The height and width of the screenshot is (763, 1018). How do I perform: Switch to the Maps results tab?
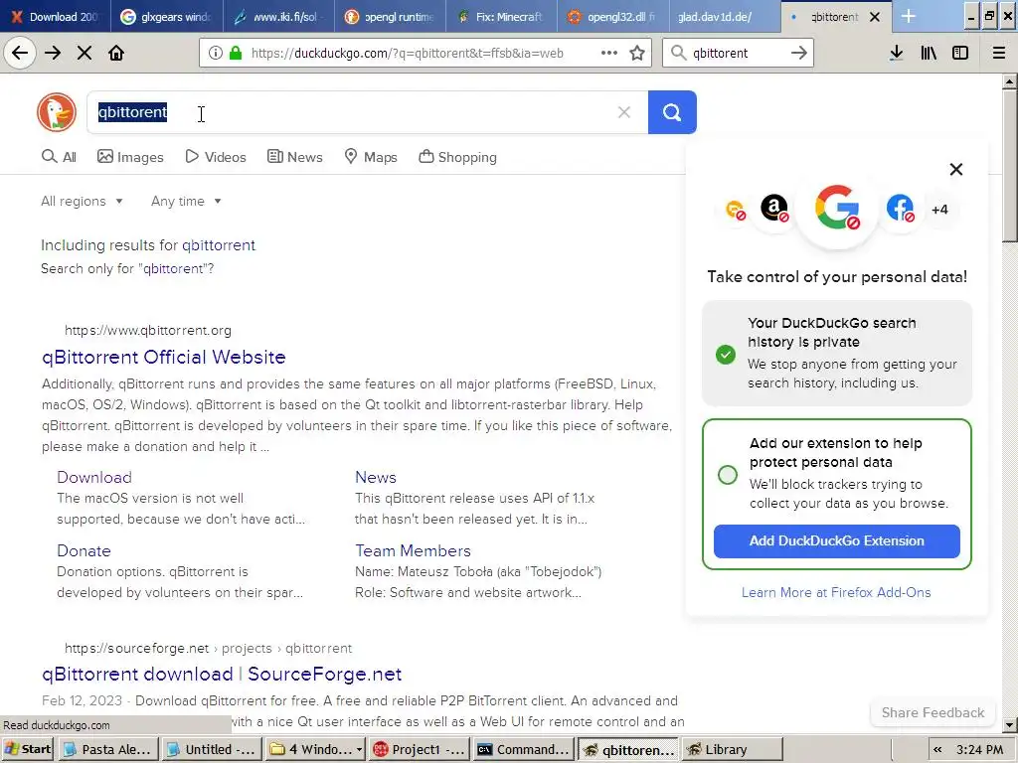(371, 157)
